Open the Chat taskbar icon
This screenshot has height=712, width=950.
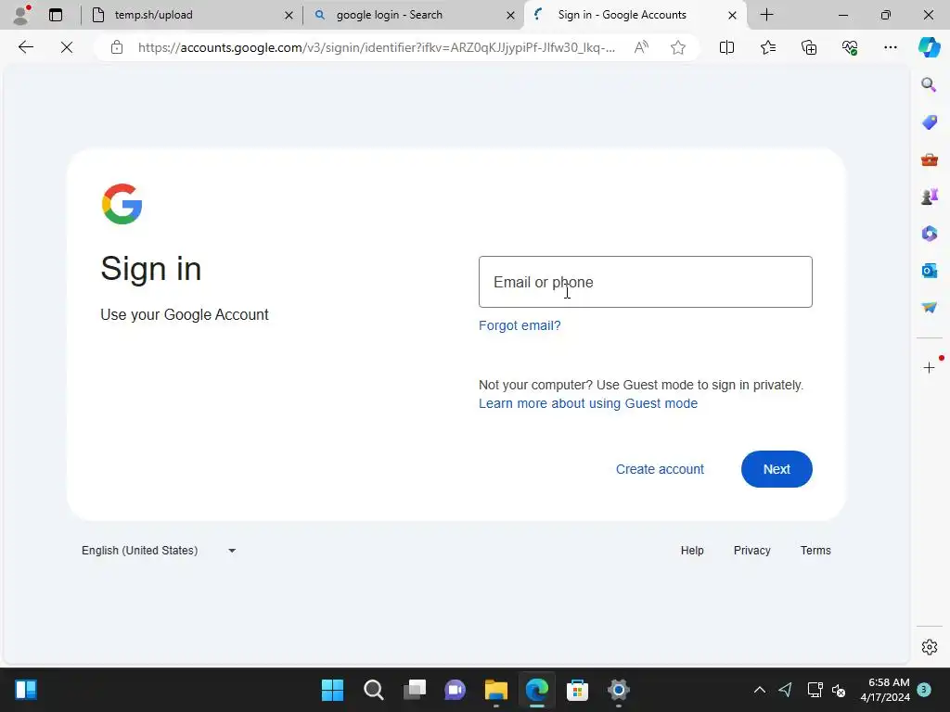click(455, 690)
